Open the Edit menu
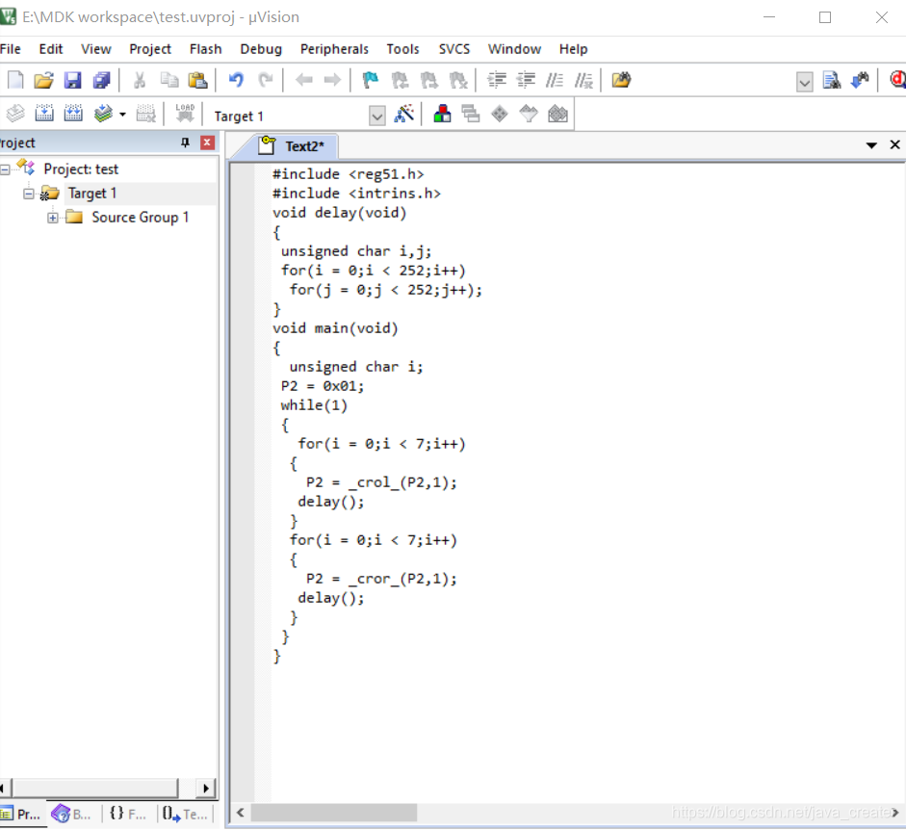906x830 pixels. 51,49
